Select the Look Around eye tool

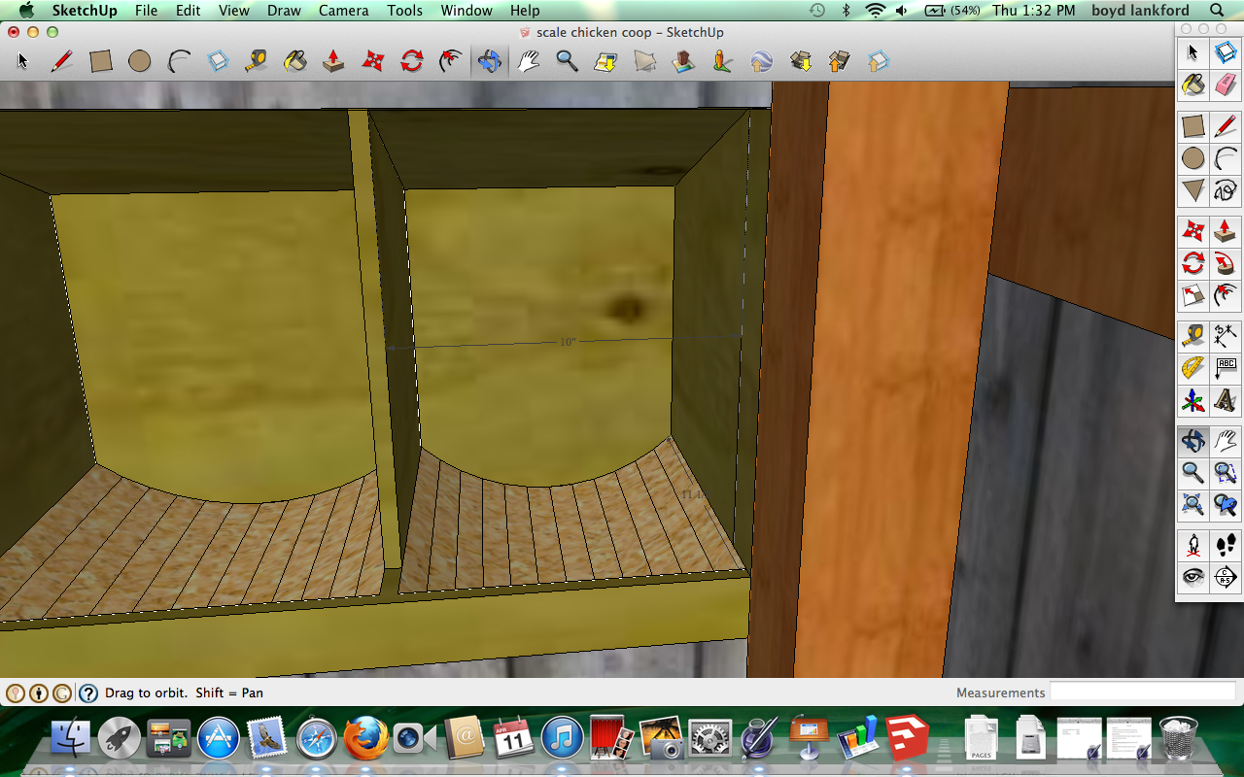tap(1193, 577)
